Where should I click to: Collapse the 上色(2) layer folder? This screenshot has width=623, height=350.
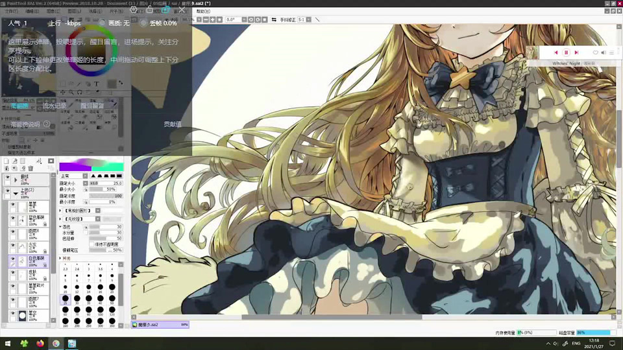[x=16, y=192]
